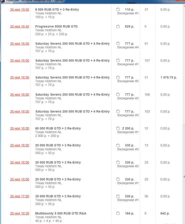This screenshot has width=185, height=224.
Task: Click wallet icon for Saturday Sevens entry #2
Action: click(118, 94)
